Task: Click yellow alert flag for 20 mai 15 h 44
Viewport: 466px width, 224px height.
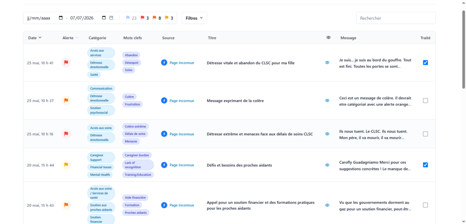Action: click(66, 164)
